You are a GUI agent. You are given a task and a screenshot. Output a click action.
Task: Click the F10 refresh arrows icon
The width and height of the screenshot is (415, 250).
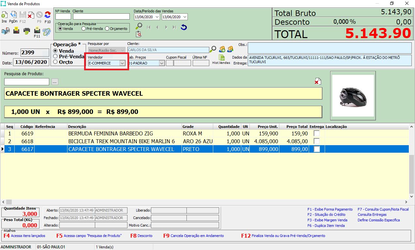tap(48, 15)
